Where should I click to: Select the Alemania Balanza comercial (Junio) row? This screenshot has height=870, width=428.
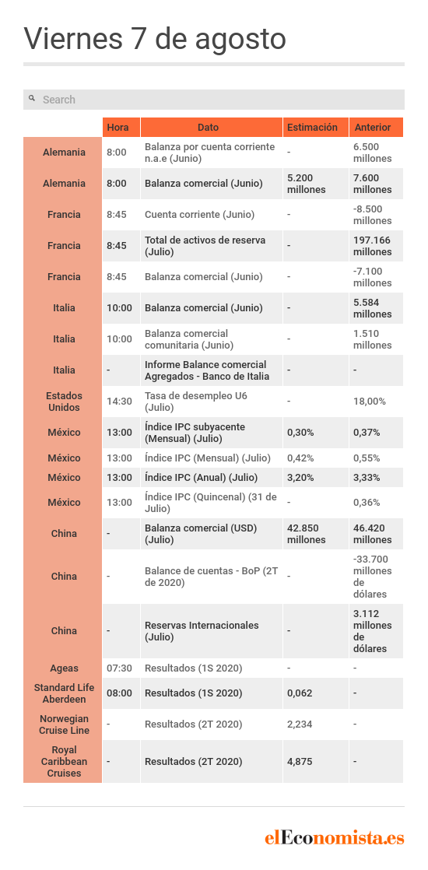[x=213, y=184]
